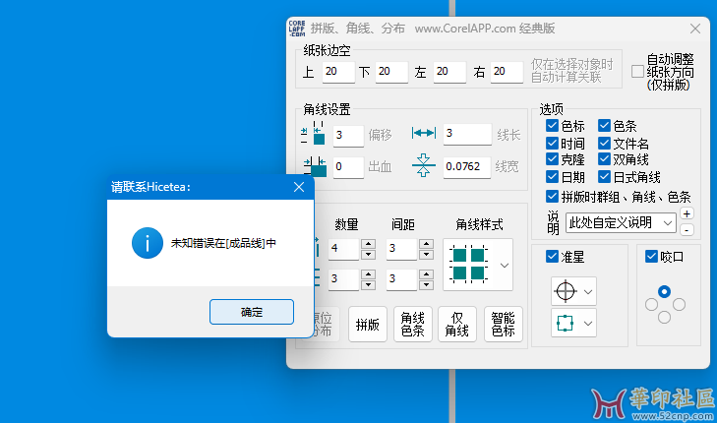Click the minus button beside the 说明 dropdown
The image size is (717, 423).
[687, 229]
